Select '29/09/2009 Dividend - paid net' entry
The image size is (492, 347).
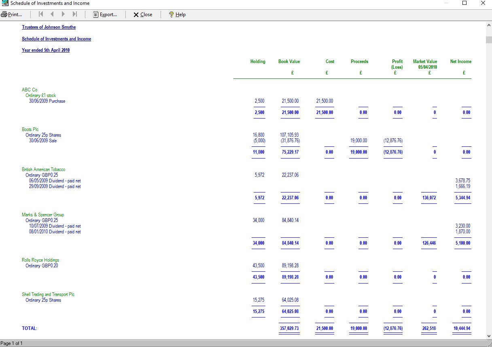55,186
